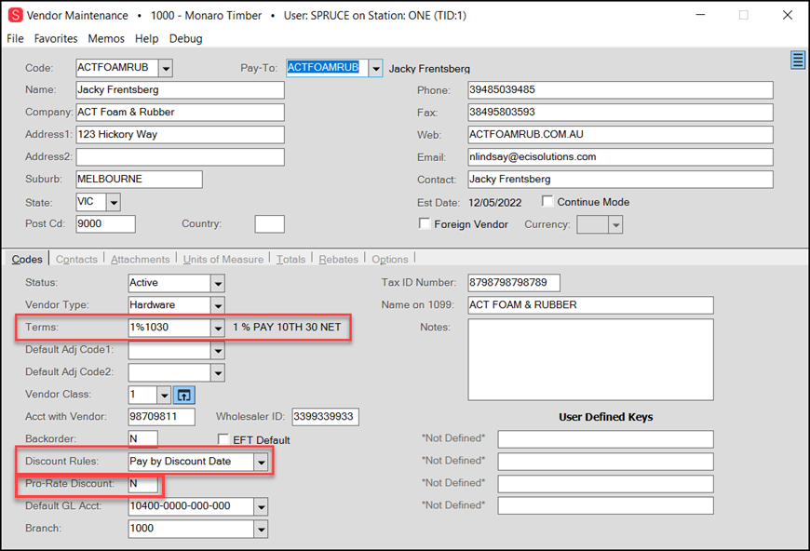The image size is (810, 551).
Task: Click the empty Address2 field
Action: click(180, 157)
